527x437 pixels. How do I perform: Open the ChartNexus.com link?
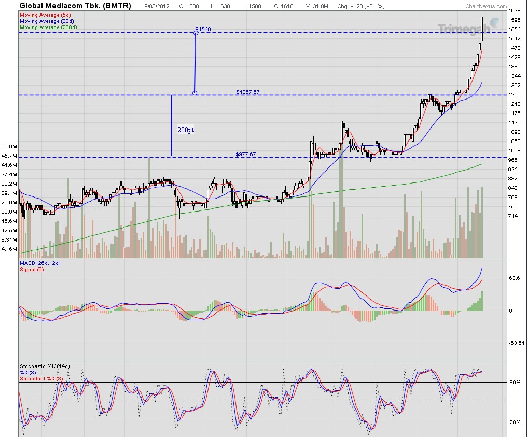pos(486,6)
